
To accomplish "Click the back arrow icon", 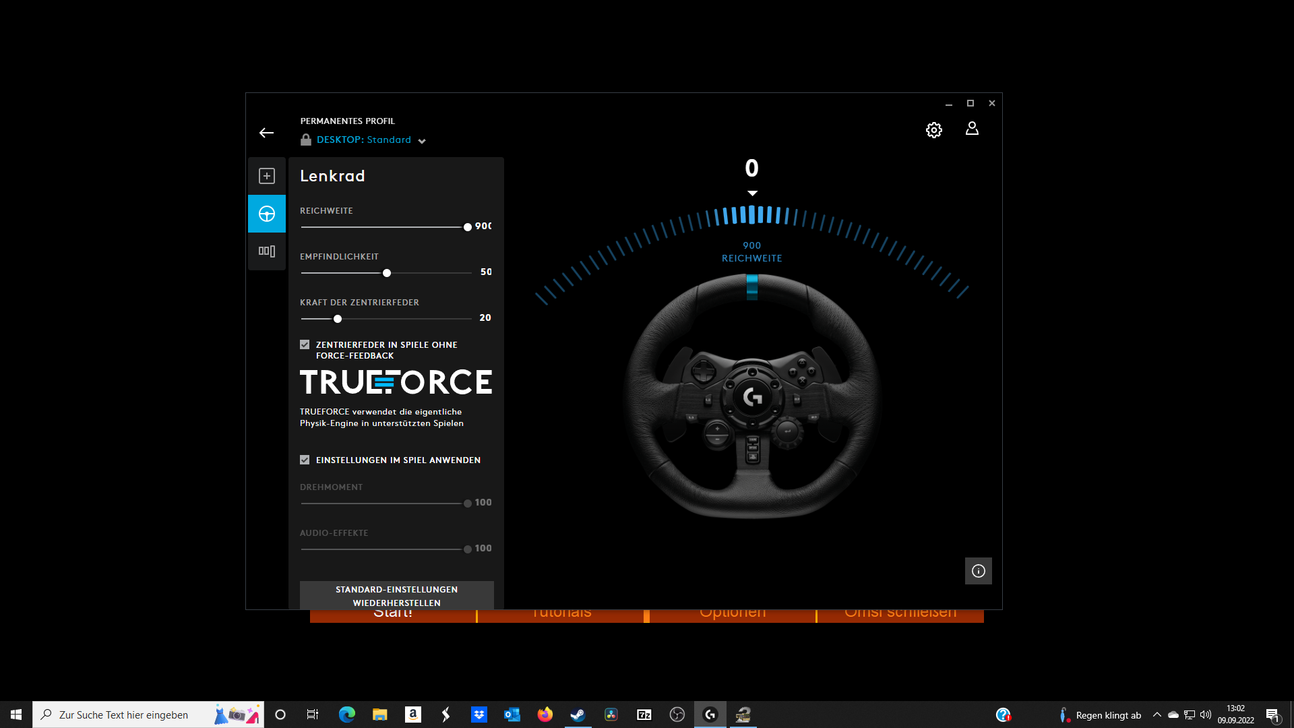I will click(x=266, y=133).
